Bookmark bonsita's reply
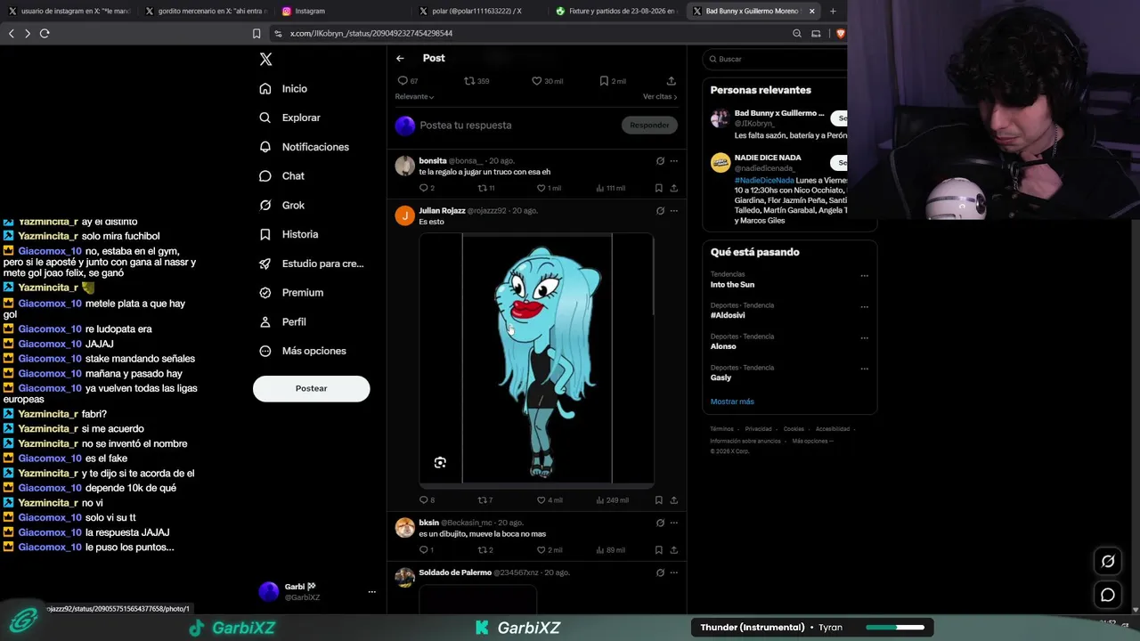 point(659,188)
